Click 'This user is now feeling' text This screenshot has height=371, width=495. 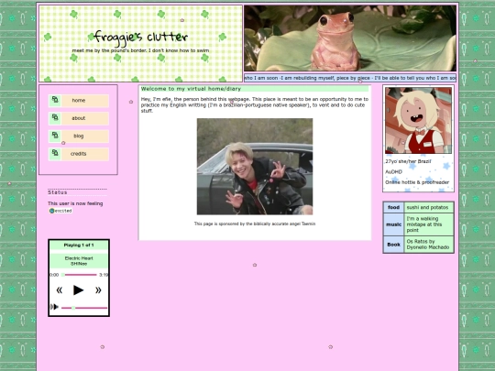coord(75,203)
